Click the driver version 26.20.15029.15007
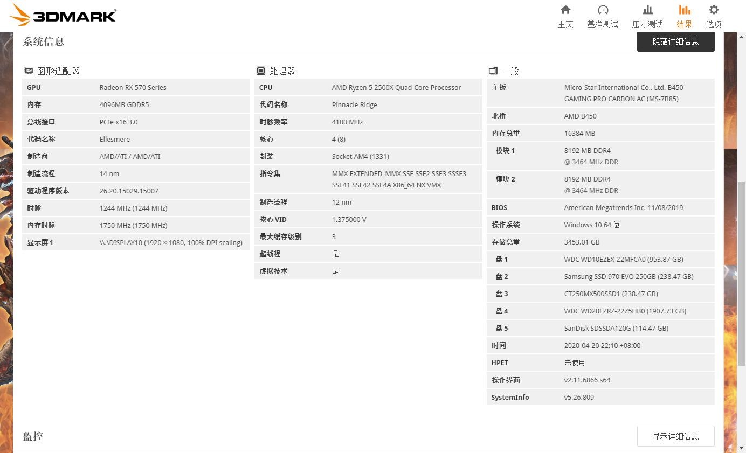The image size is (746, 453). pyautogui.click(x=129, y=191)
